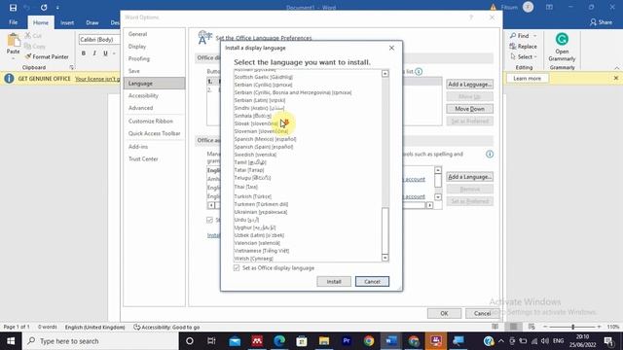Open Microsoft Edge from taskbar
The image size is (623, 350).
click(279, 341)
